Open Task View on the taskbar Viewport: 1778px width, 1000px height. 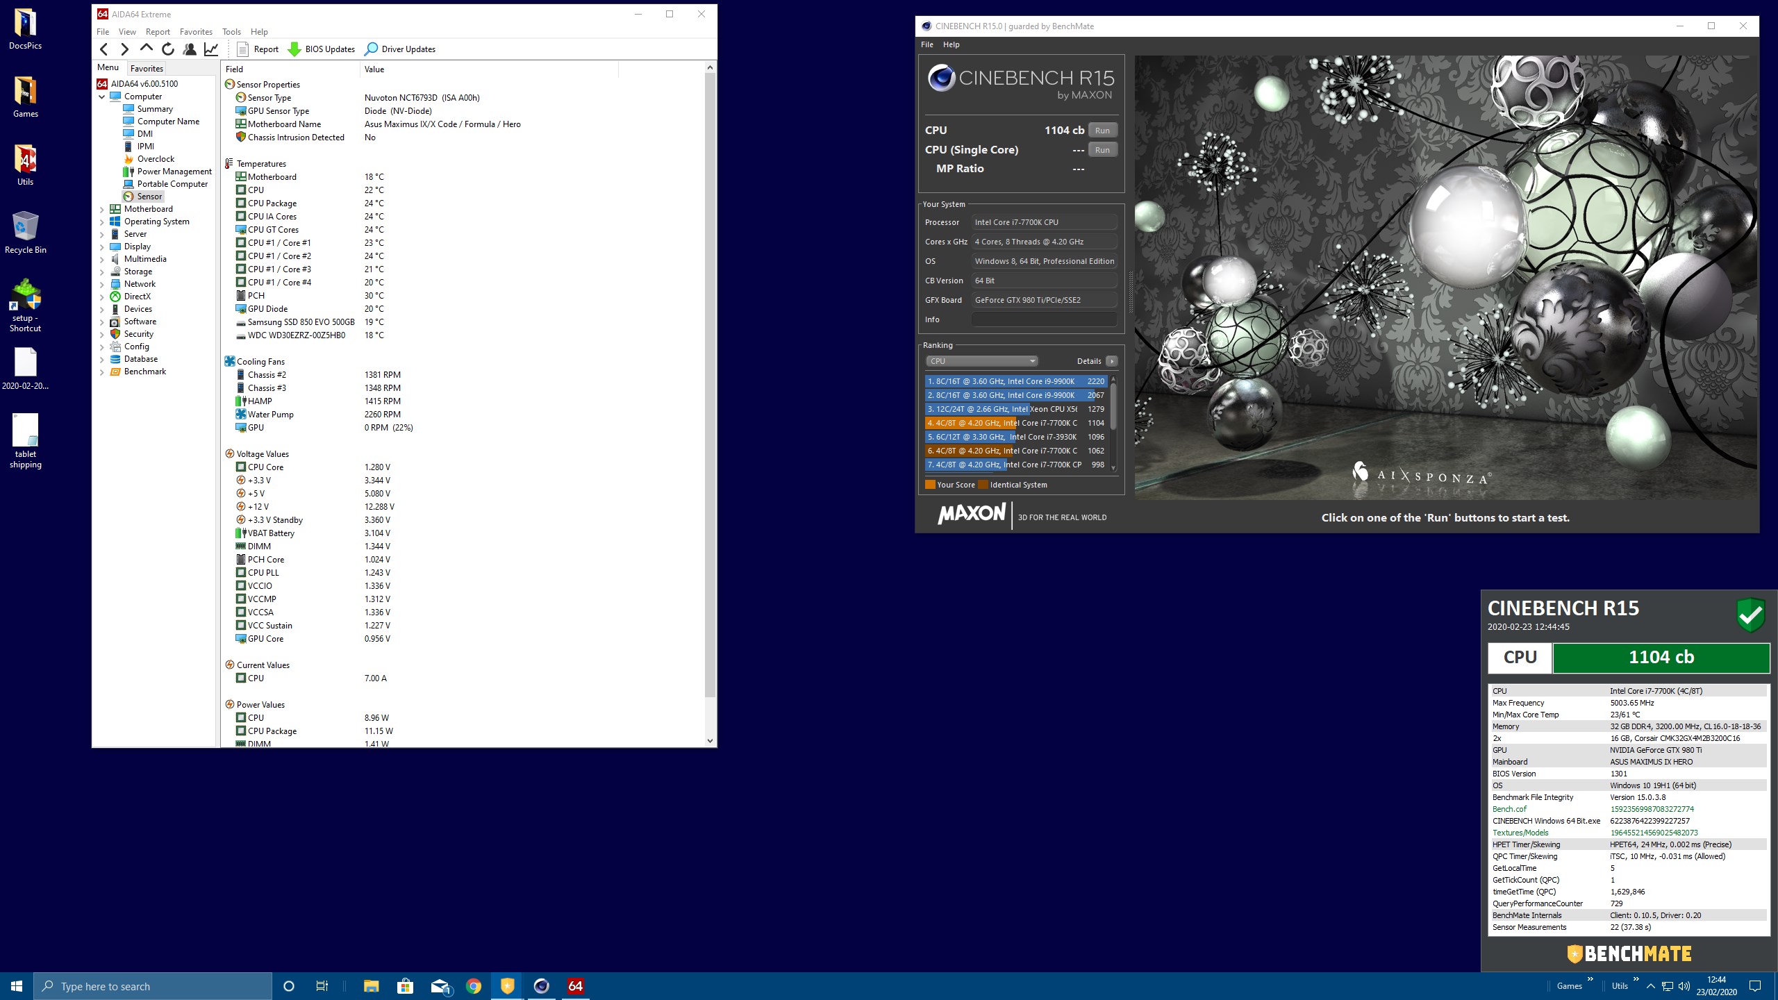coord(322,986)
